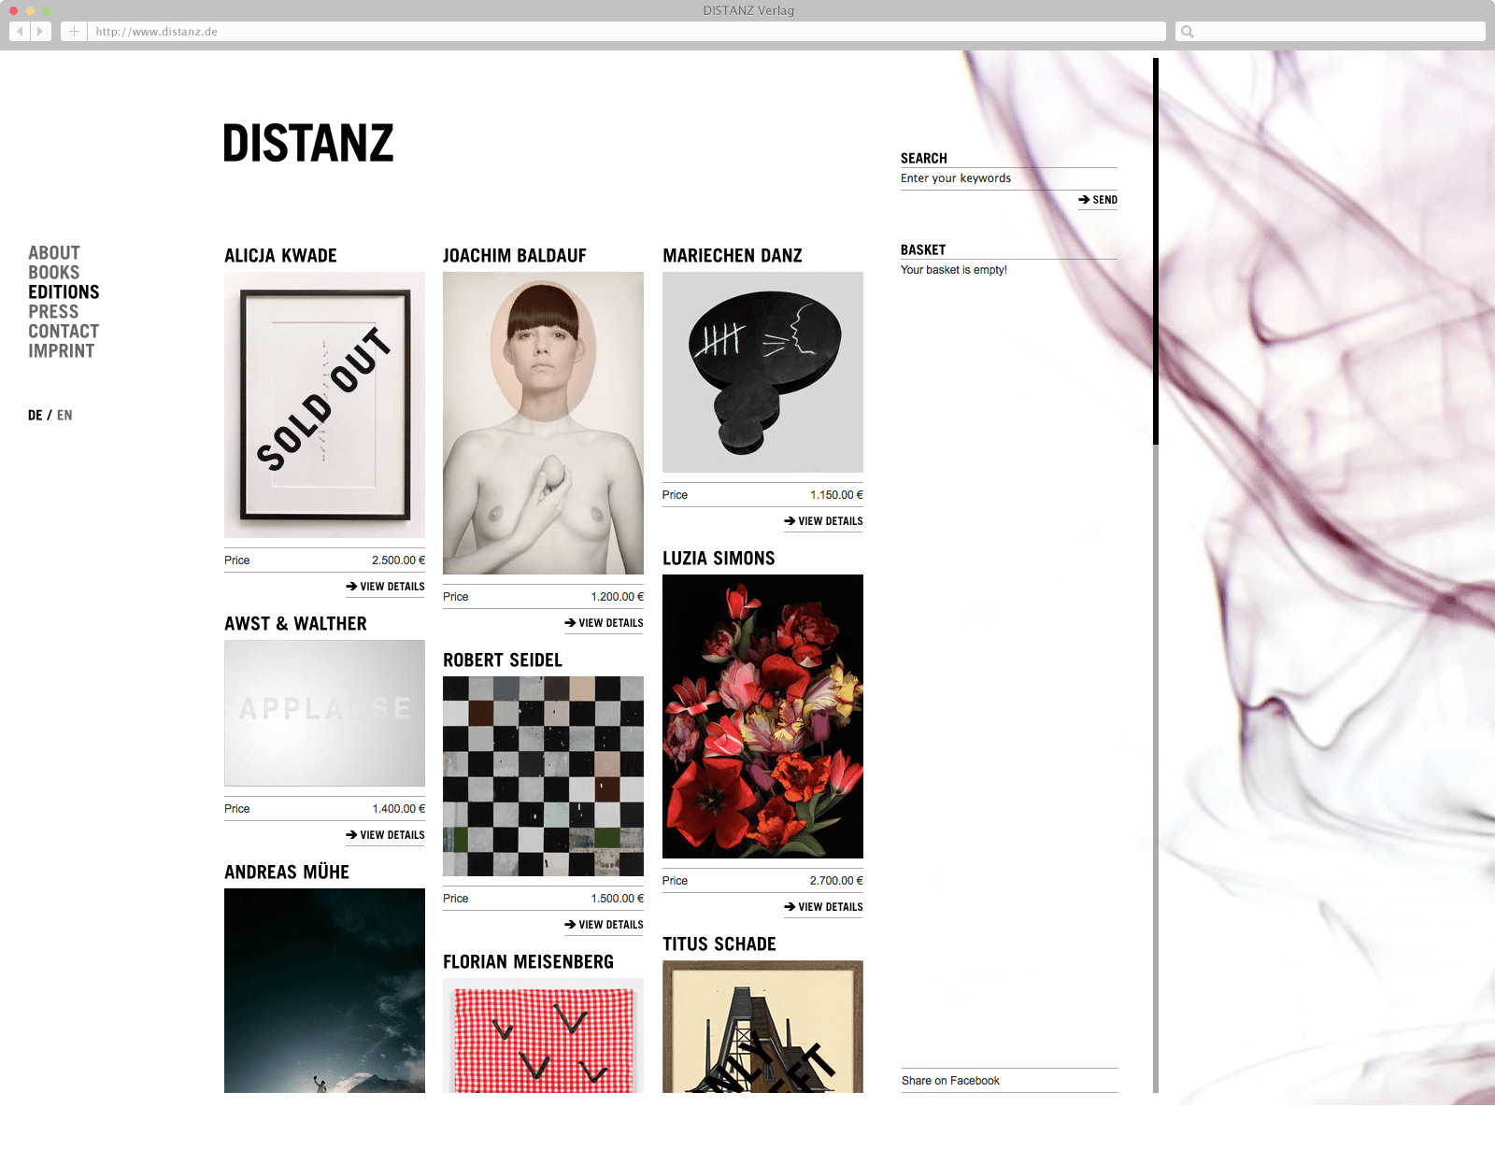Open the CONTACT menu item
Image resolution: width=1495 pixels, height=1149 pixels.
point(64,332)
